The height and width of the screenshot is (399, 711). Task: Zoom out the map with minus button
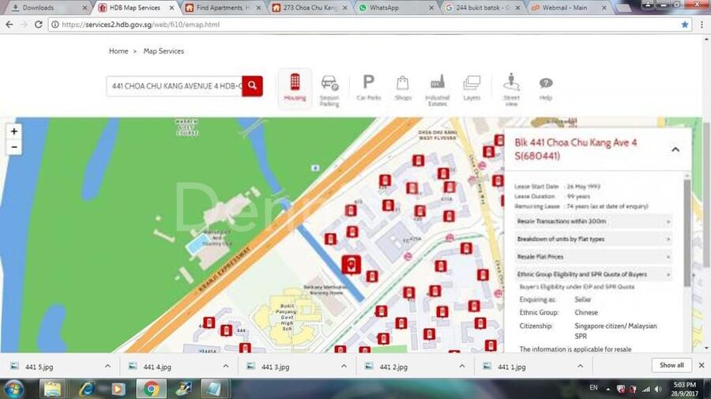pyautogui.click(x=14, y=147)
